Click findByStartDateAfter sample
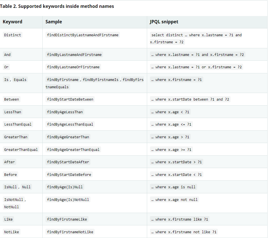The width and height of the screenshot is (269, 238). (x=68, y=162)
